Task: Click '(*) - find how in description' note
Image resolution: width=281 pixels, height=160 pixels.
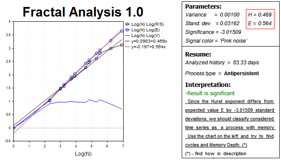Action: click(216, 153)
